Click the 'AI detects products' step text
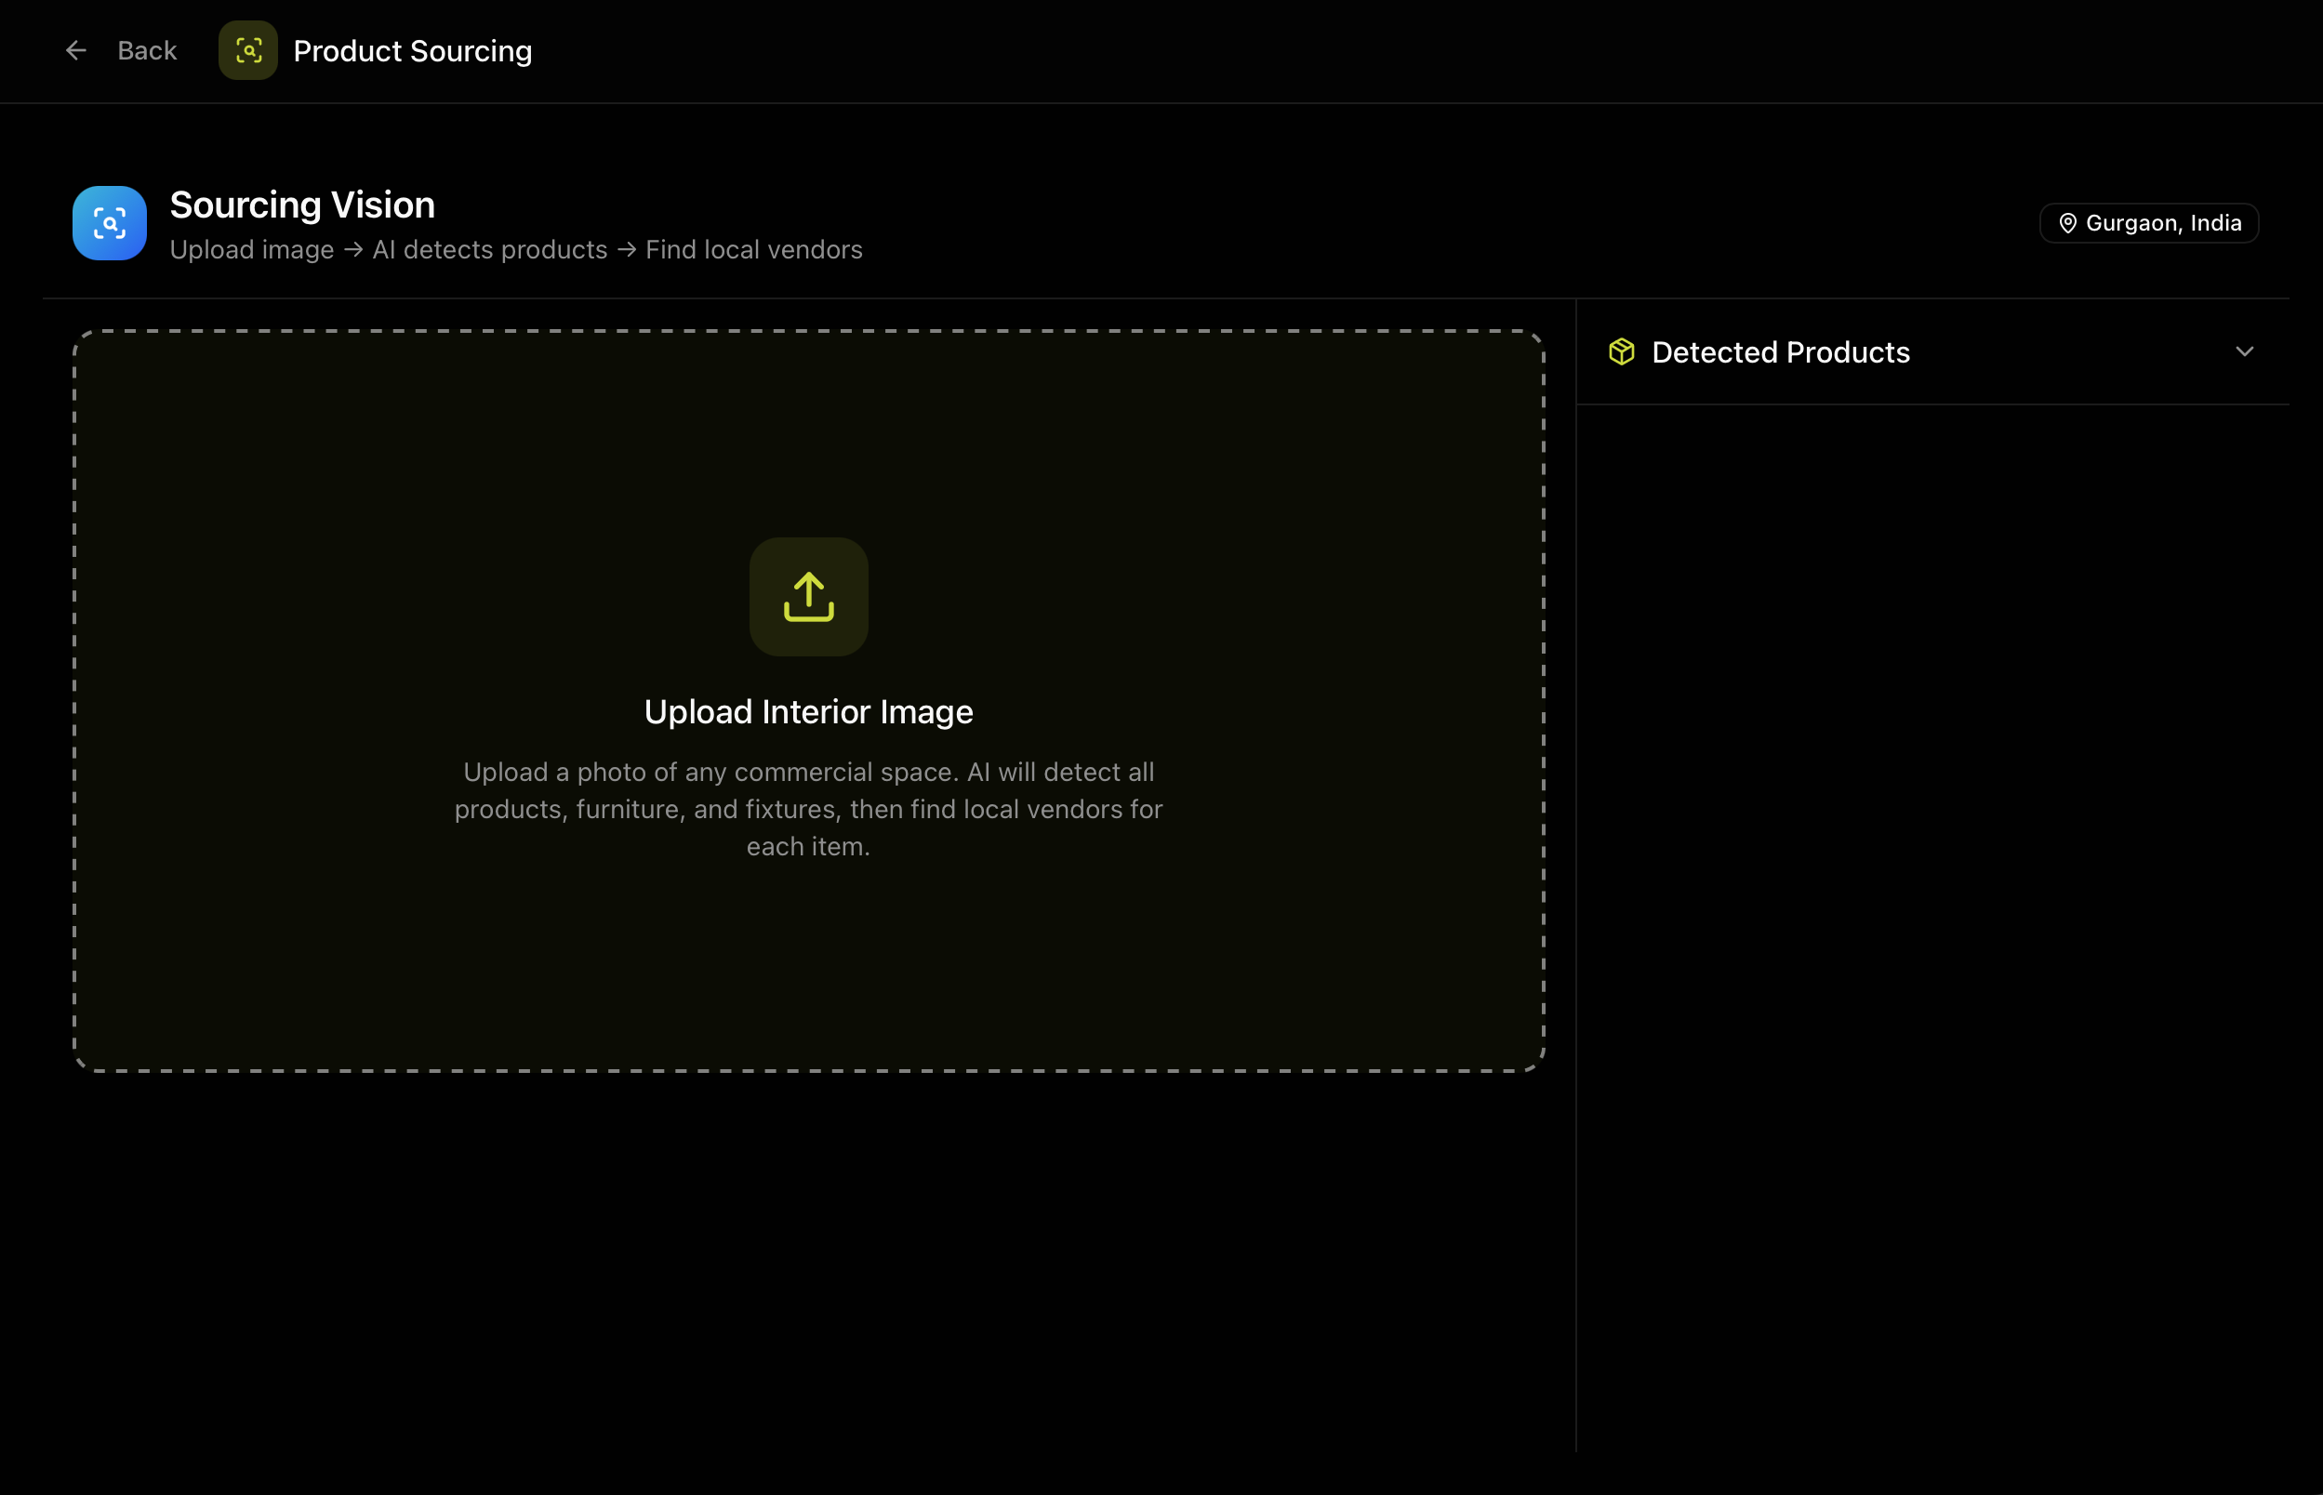The height and width of the screenshot is (1495, 2323). coord(489,249)
